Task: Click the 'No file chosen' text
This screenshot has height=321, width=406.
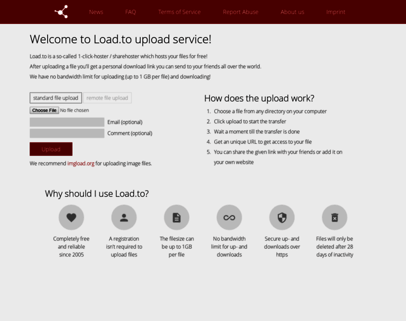Action: [75, 110]
